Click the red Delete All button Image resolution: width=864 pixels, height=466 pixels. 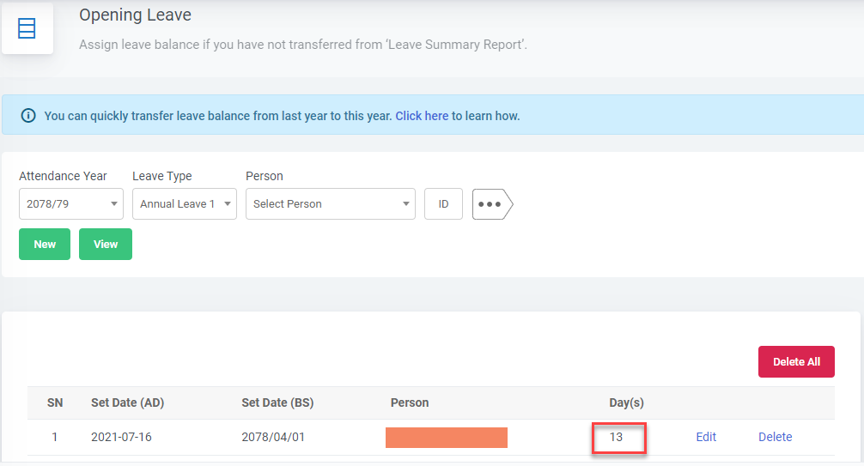796,362
